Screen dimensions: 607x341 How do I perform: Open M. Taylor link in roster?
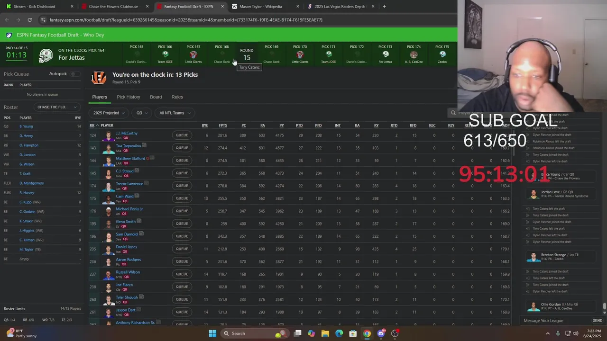pos(27,250)
